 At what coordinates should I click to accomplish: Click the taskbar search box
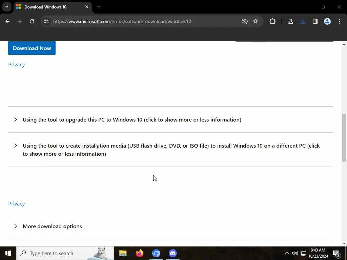point(65,253)
